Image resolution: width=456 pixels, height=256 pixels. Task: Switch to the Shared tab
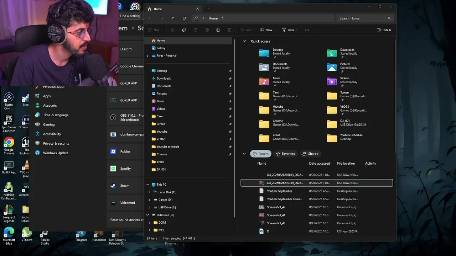click(310, 154)
